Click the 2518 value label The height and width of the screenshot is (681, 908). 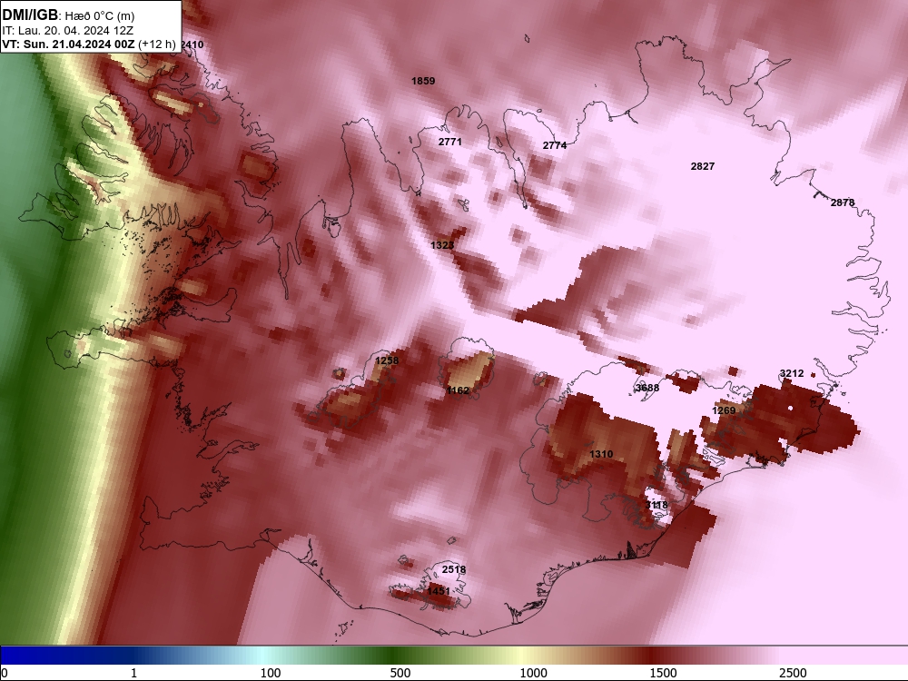point(453,570)
